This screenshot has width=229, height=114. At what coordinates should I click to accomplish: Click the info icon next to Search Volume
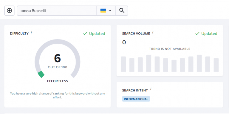[x=153, y=32]
